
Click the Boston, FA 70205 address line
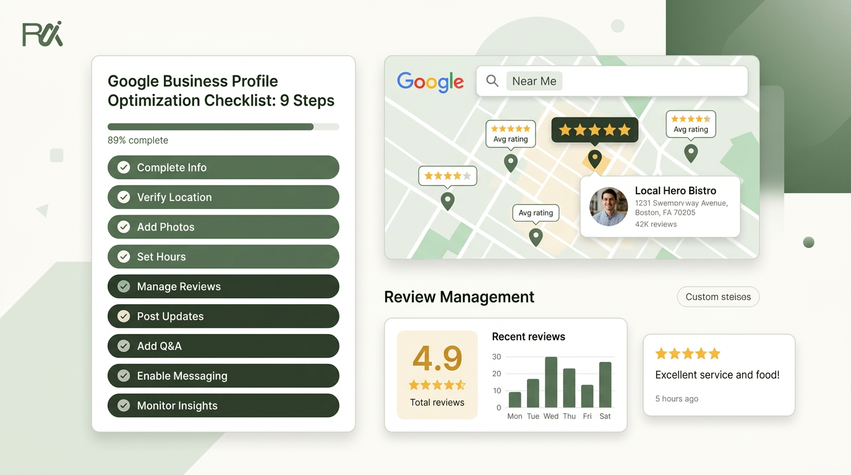665,213
